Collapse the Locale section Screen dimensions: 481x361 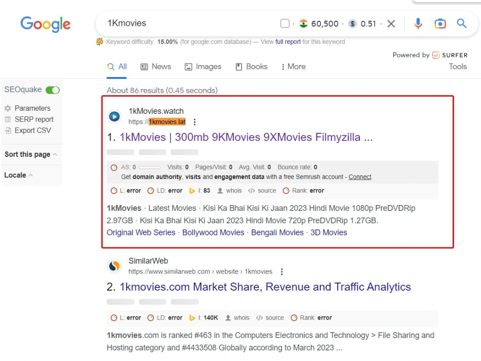click(x=18, y=175)
